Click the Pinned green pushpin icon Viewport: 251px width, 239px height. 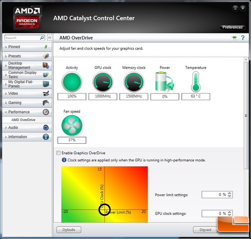click(46, 47)
